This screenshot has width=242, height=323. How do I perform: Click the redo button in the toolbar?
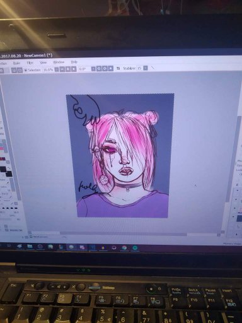pyautogui.click(x=20, y=70)
